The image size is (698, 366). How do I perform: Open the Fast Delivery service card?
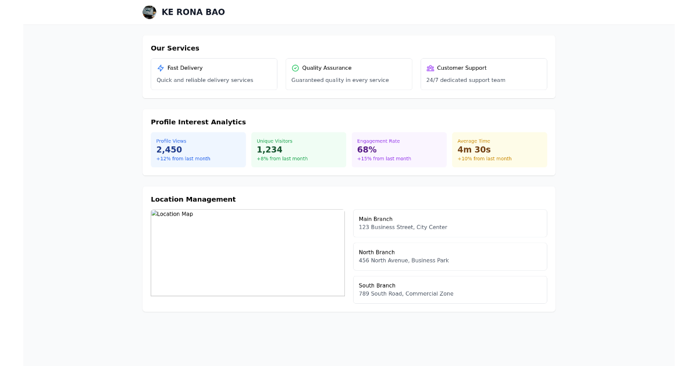pyautogui.click(x=213, y=74)
